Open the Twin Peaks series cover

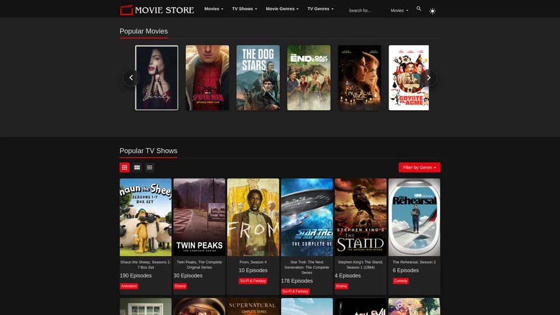pyautogui.click(x=199, y=217)
